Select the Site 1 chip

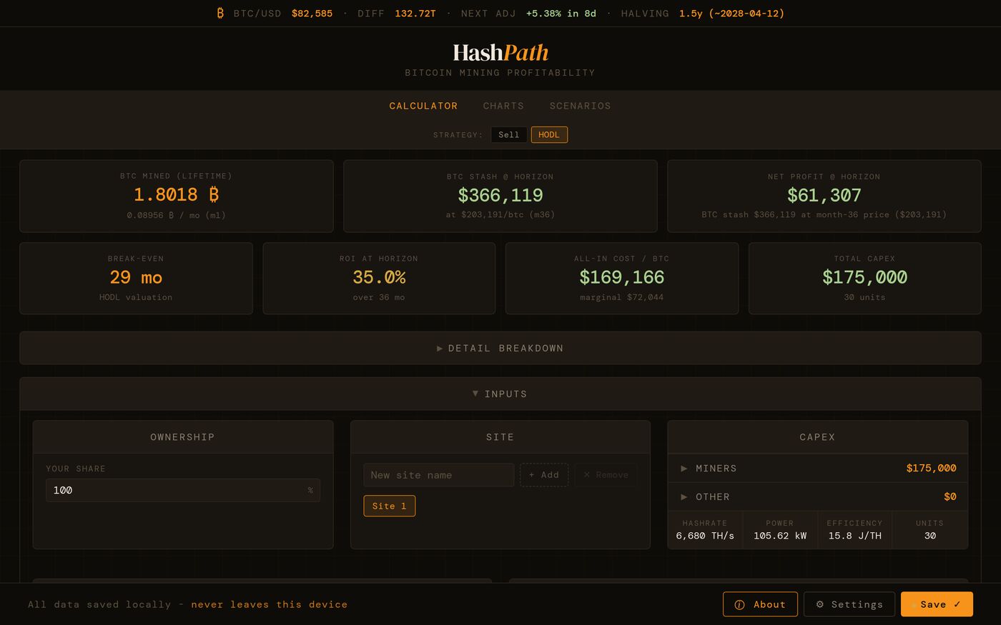[389, 506]
